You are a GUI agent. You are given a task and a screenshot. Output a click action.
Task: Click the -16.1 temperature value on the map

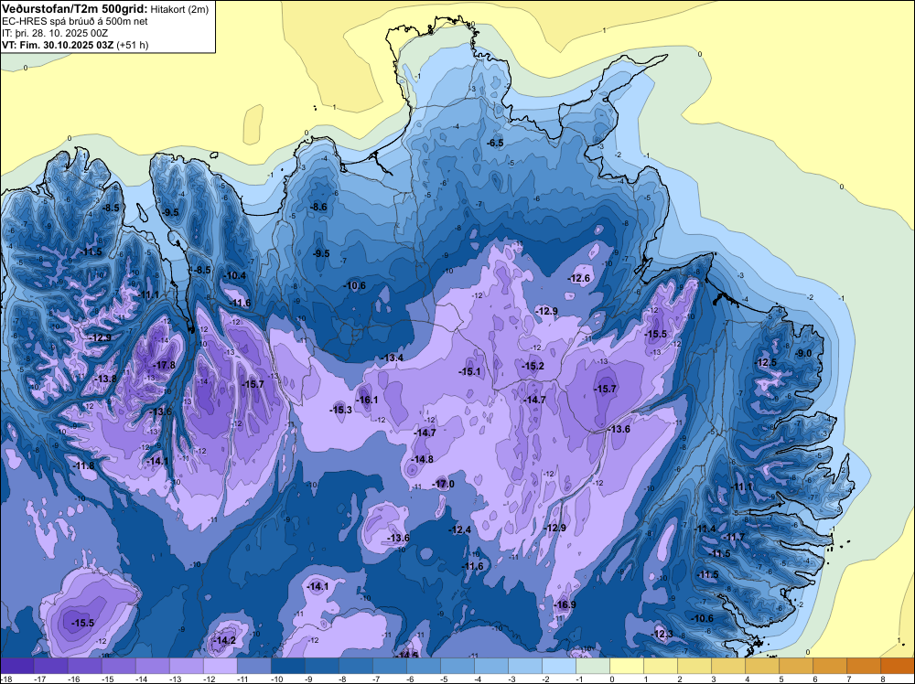pos(367,400)
